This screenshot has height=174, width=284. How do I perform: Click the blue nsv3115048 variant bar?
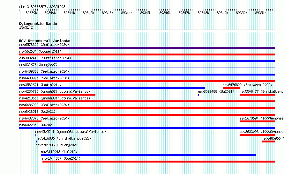coord(148,155)
